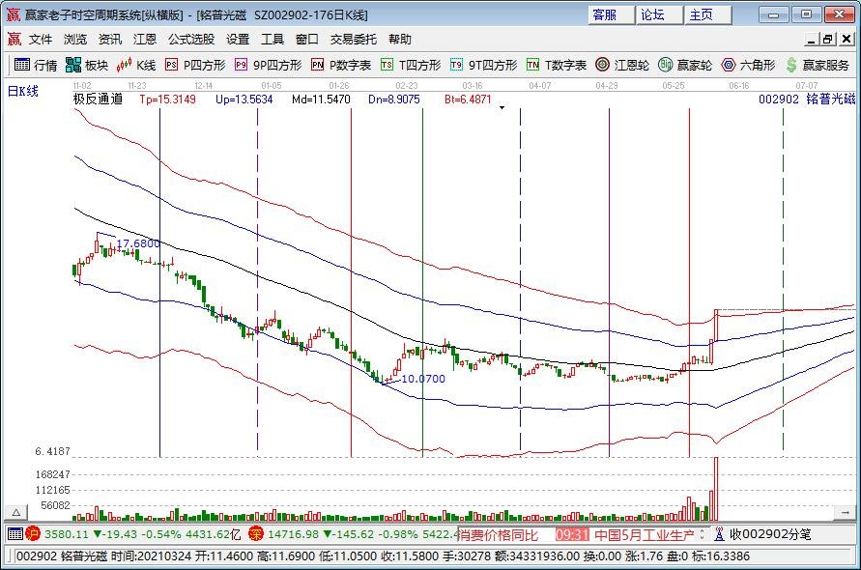Restore the inner chart window
This screenshot has height=570, width=861.
tap(828, 39)
